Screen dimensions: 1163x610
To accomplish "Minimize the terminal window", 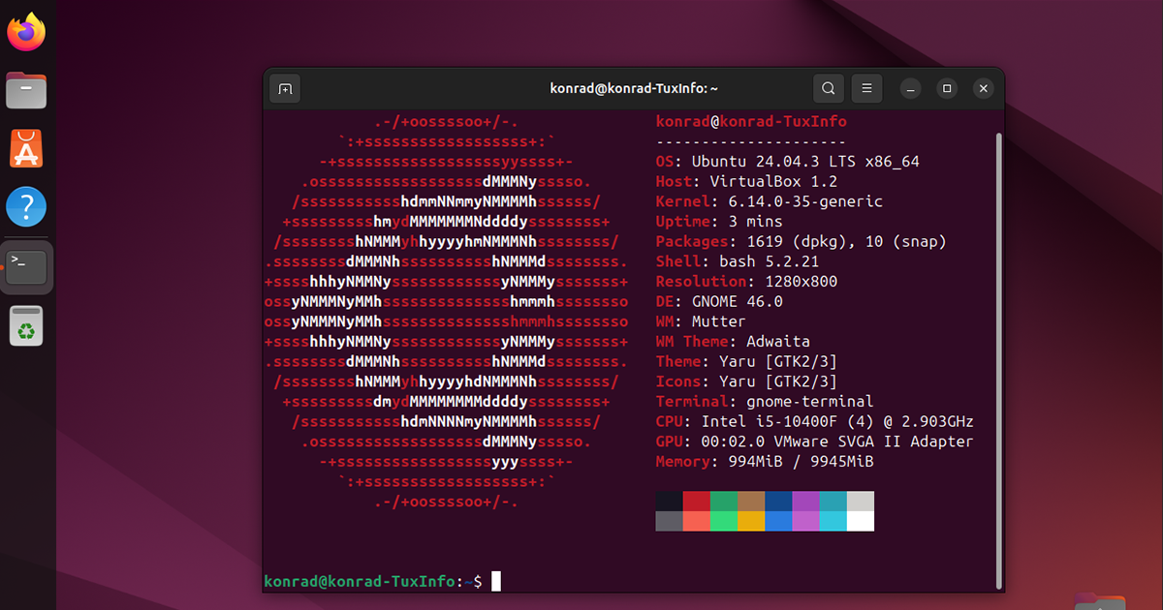I will click(910, 89).
